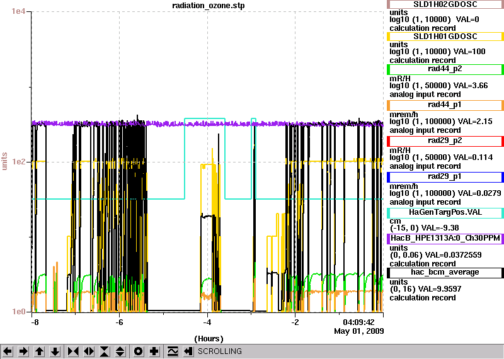Click the -4 x-axis tick label

207,322
